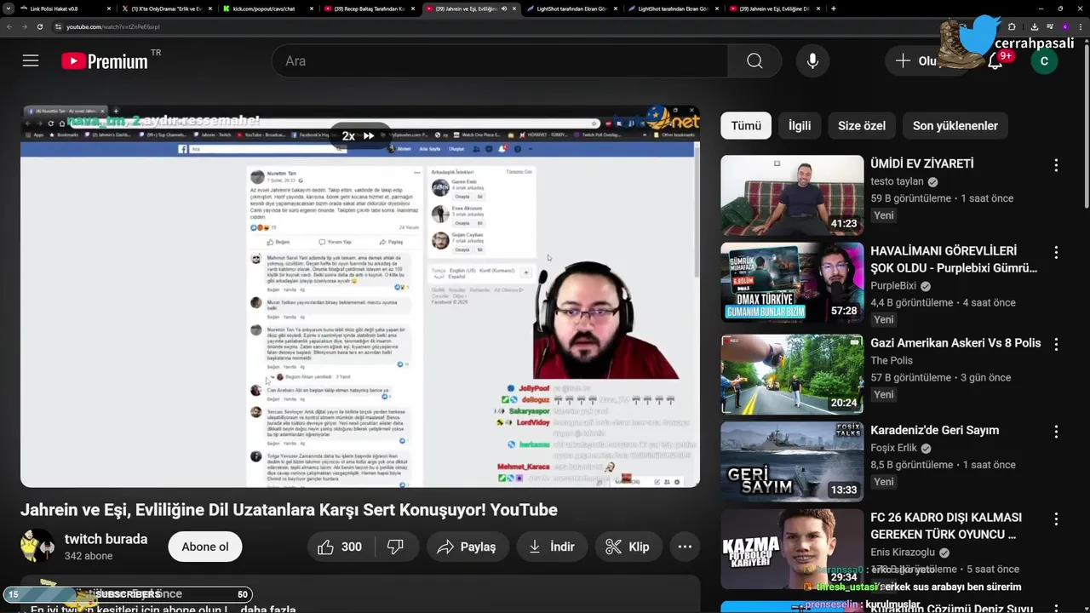Select the Tümü filter chip

746,125
